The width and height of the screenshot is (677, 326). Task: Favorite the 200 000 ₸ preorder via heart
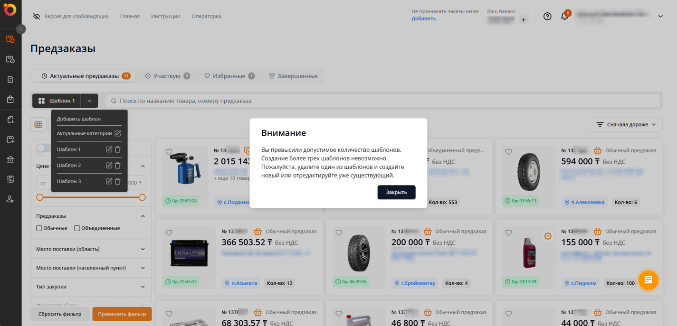339,233
